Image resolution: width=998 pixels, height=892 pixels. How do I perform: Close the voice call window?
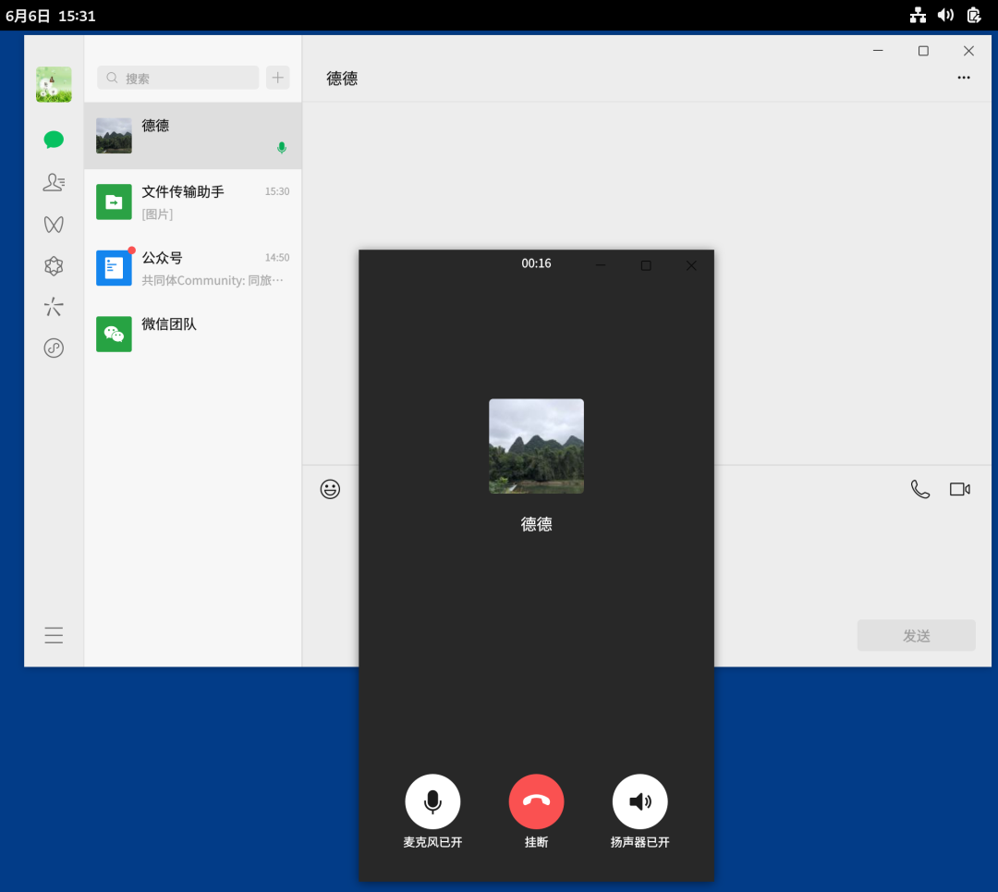click(691, 265)
